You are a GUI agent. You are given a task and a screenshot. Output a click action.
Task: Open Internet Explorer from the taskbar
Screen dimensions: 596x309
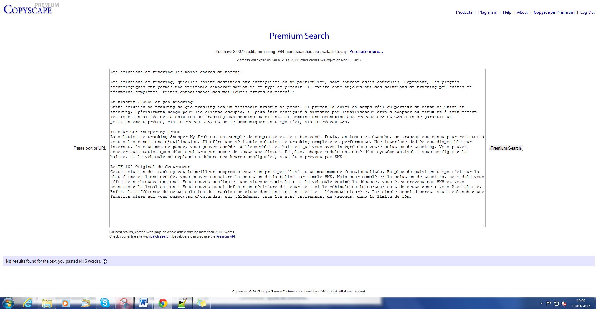tap(28, 303)
